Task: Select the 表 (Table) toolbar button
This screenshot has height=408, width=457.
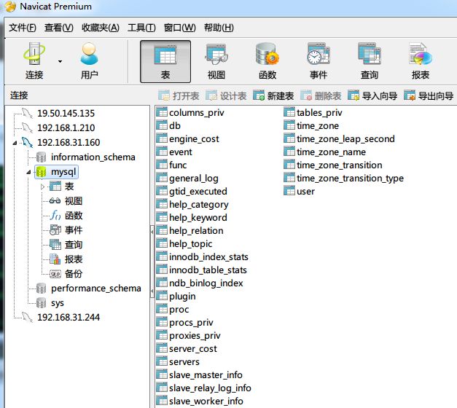Action: [165, 61]
